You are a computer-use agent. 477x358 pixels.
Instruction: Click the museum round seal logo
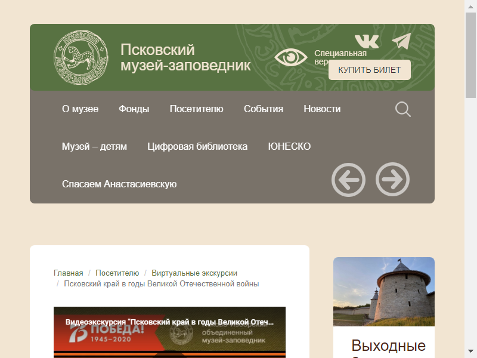[x=80, y=57]
